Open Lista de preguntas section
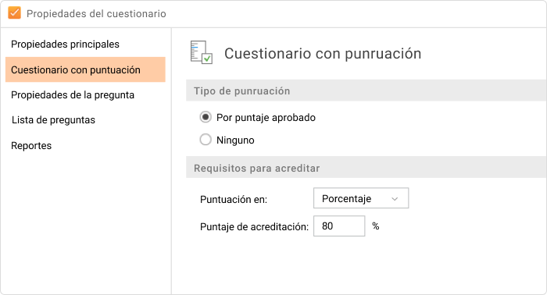 (53, 120)
